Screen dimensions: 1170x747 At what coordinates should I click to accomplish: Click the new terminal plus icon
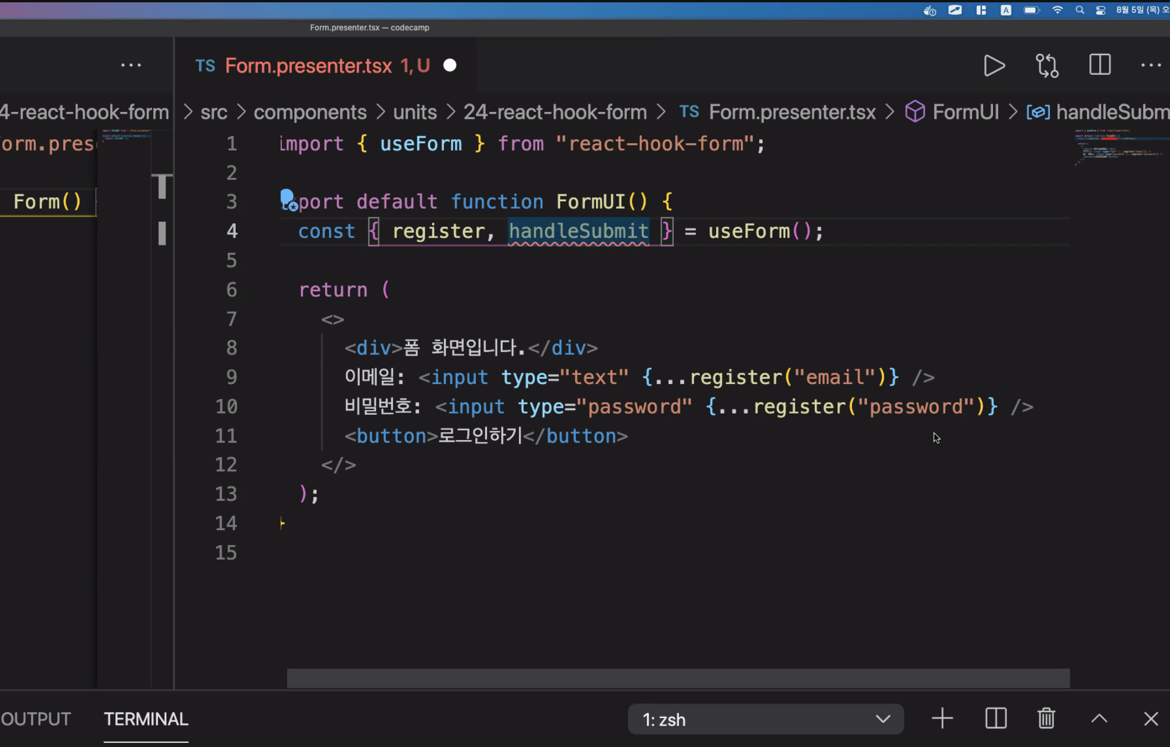(942, 719)
